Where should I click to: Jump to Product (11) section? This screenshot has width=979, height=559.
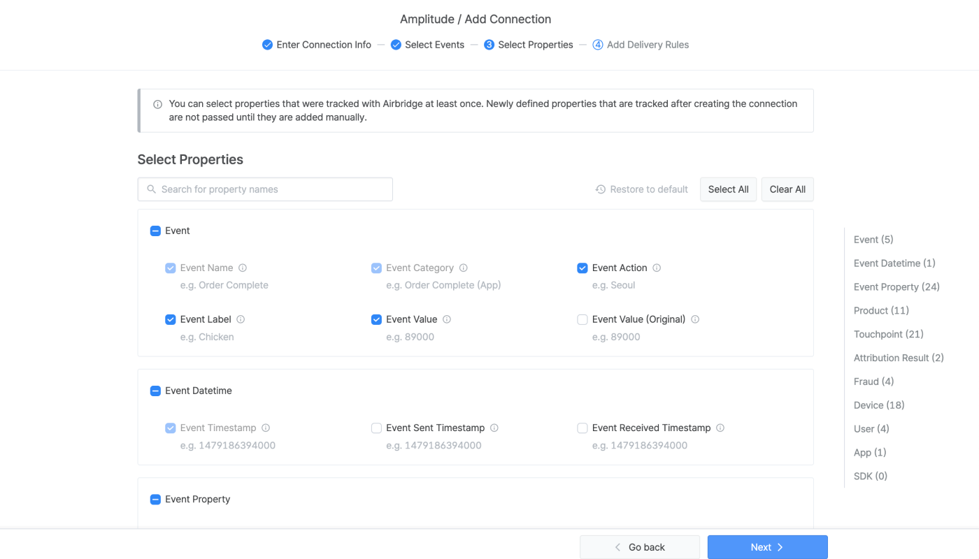[881, 311]
